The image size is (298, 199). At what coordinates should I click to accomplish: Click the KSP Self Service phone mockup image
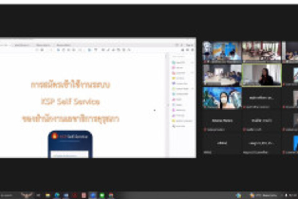[x=70, y=144]
